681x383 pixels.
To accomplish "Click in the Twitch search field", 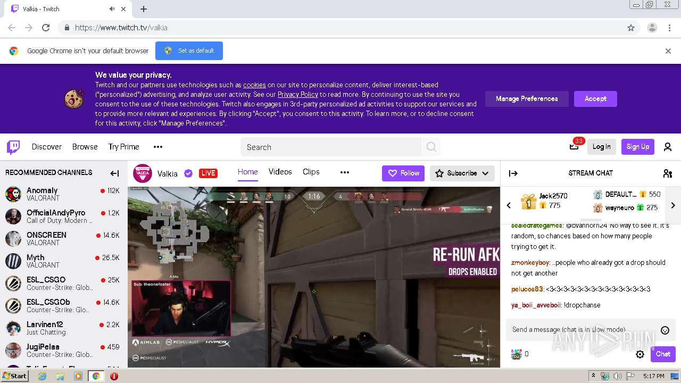I will 331,147.
